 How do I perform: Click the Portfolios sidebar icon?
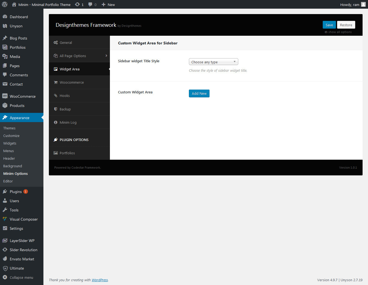pos(5,47)
